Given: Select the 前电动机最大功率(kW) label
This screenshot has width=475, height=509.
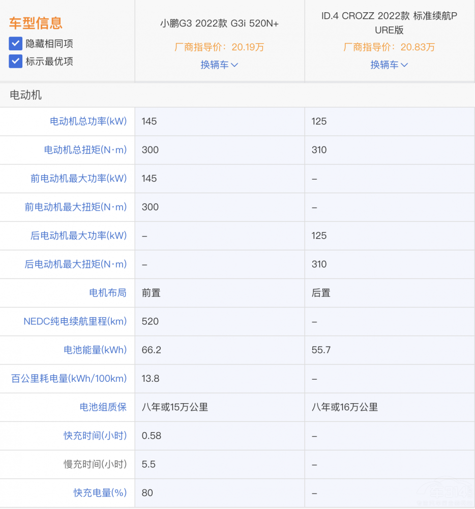Looking at the screenshot, I should coord(78,178).
